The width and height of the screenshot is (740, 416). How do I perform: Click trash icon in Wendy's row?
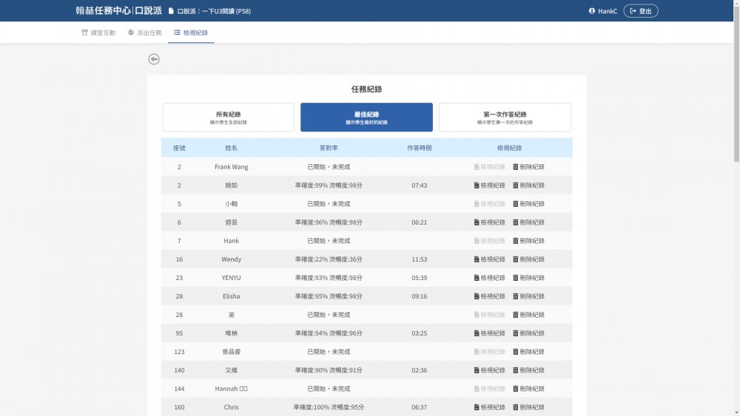tap(516, 259)
